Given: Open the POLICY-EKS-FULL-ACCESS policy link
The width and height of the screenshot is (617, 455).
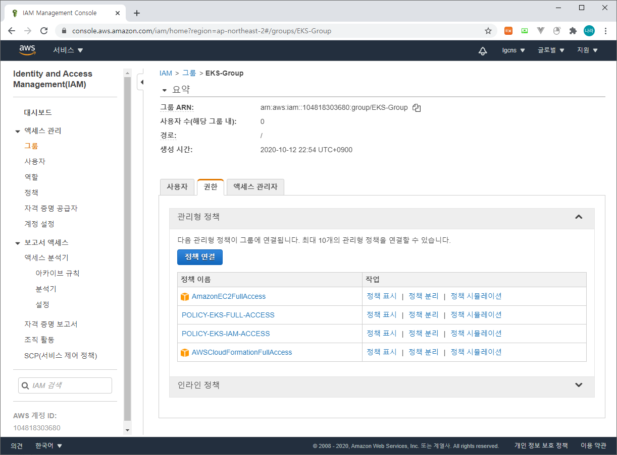Looking at the screenshot, I should pyautogui.click(x=228, y=315).
